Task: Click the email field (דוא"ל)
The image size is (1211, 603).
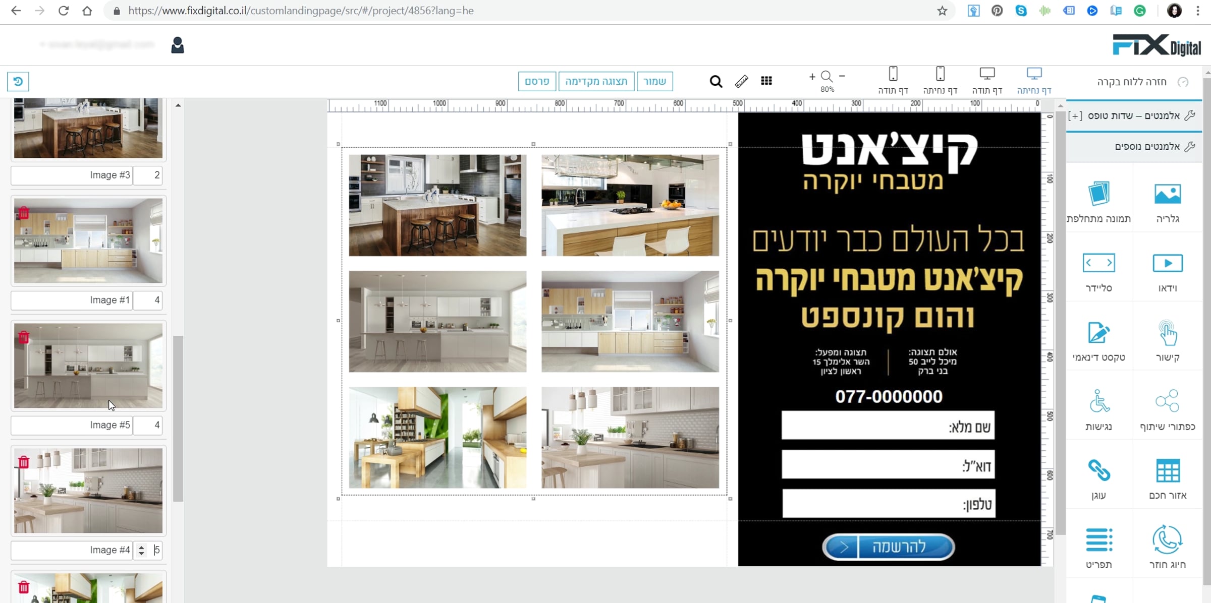Action: [888, 464]
